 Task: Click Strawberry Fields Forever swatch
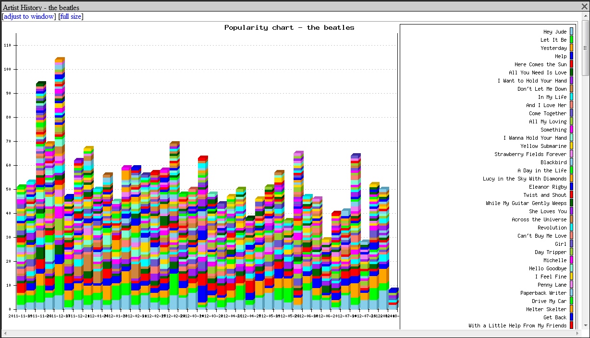(x=571, y=154)
